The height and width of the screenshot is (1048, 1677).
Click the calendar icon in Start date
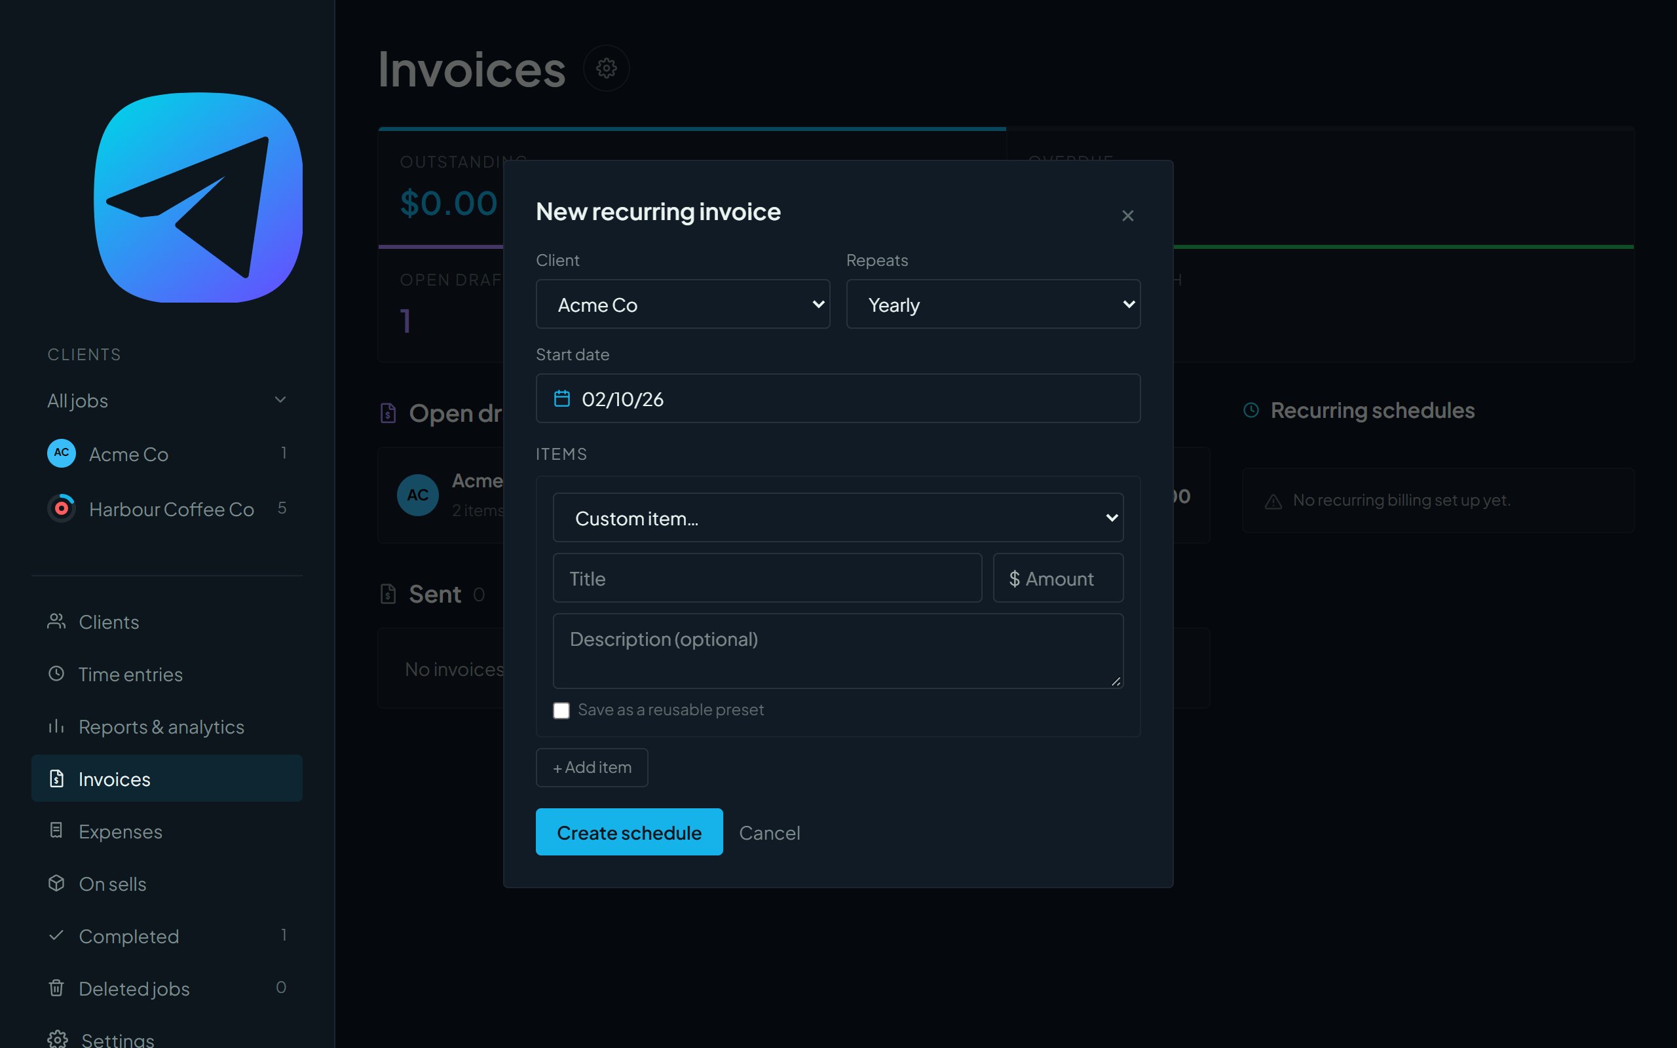coord(562,398)
